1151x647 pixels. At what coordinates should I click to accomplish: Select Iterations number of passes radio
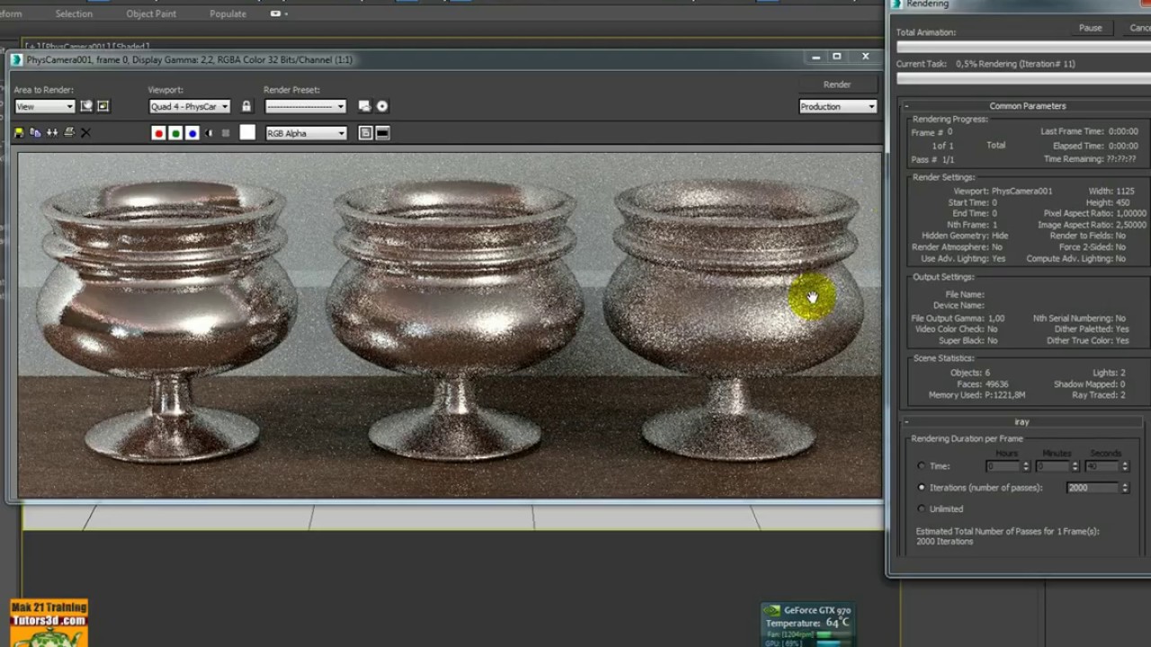tap(921, 487)
